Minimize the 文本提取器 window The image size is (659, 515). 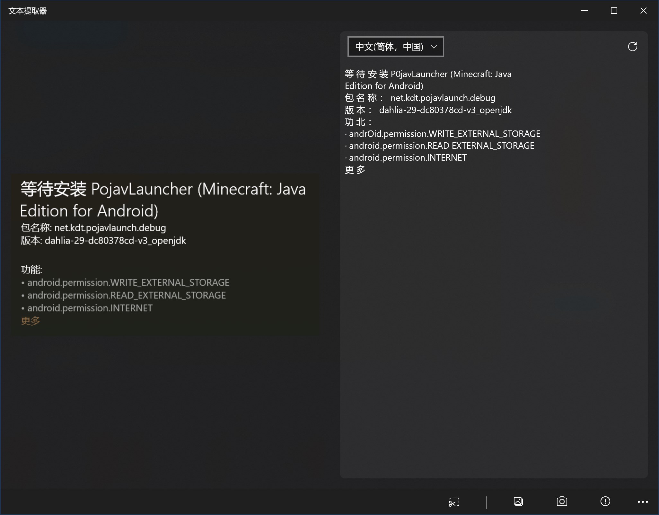[584, 11]
